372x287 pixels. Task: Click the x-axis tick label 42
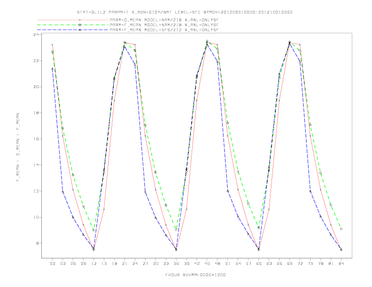click(x=197, y=264)
